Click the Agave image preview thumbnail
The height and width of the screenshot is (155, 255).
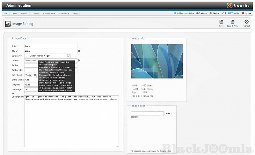[157, 61]
